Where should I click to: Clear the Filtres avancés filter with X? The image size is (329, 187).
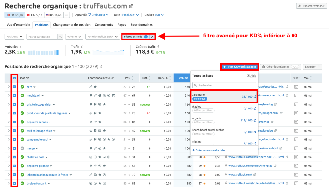pyautogui.click(x=152, y=37)
